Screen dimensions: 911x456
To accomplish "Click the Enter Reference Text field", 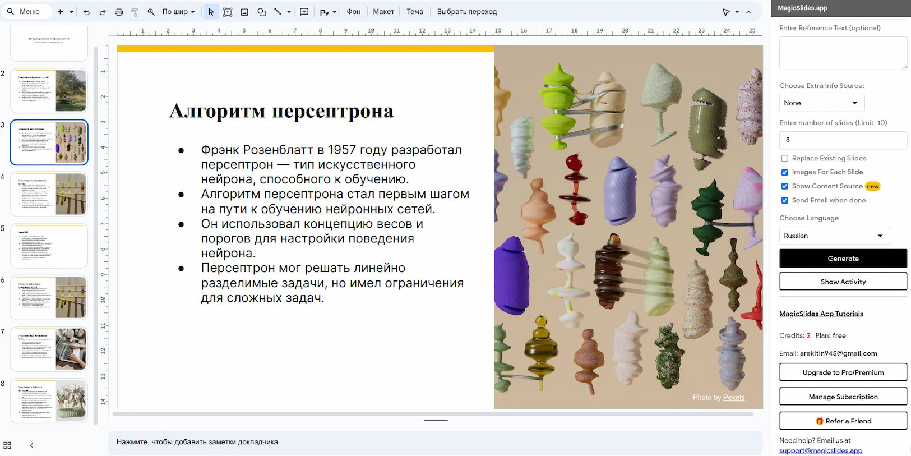I will [843, 53].
